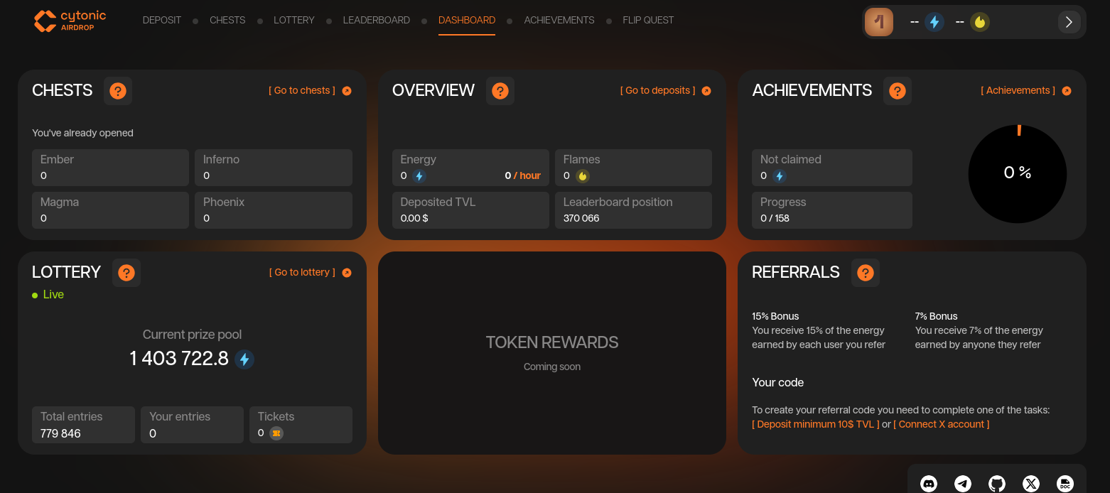Image resolution: width=1110 pixels, height=493 pixels.
Task: Click the Leaderboard position value 370 066
Action: click(581, 219)
